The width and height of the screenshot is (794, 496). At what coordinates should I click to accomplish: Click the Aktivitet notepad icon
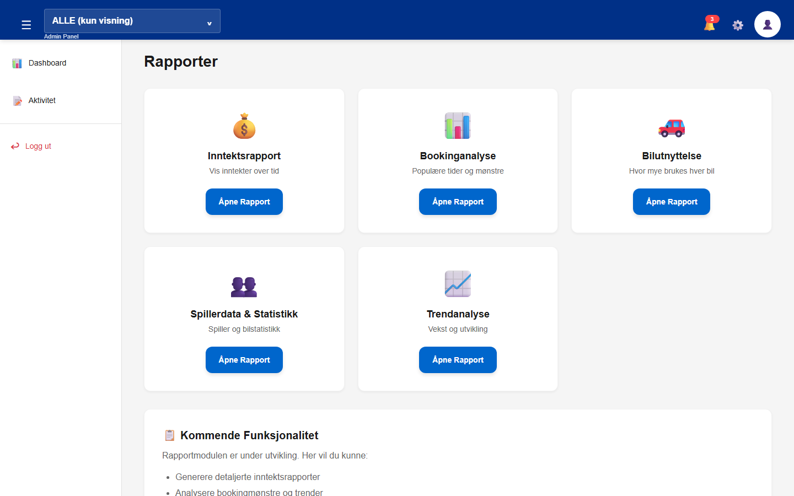17,101
